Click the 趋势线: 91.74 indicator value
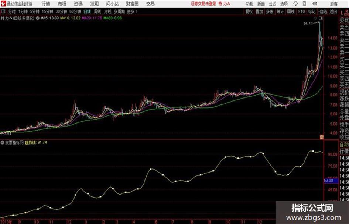 click(x=36, y=143)
